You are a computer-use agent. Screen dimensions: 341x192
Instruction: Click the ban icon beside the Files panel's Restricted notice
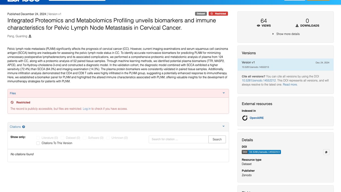pyautogui.click(x=12, y=102)
